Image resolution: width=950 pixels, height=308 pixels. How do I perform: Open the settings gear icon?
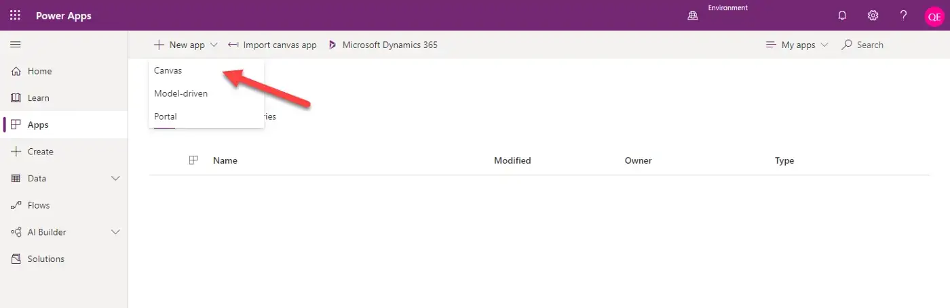[x=873, y=16]
